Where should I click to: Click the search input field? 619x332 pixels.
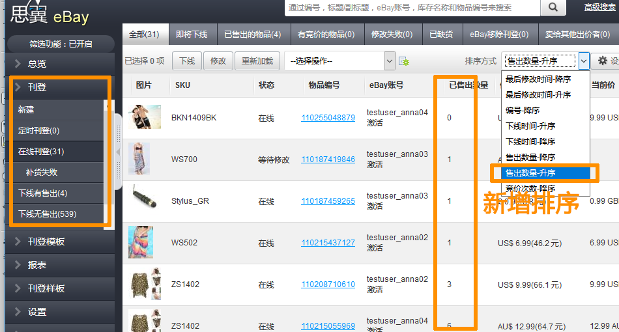(412, 8)
